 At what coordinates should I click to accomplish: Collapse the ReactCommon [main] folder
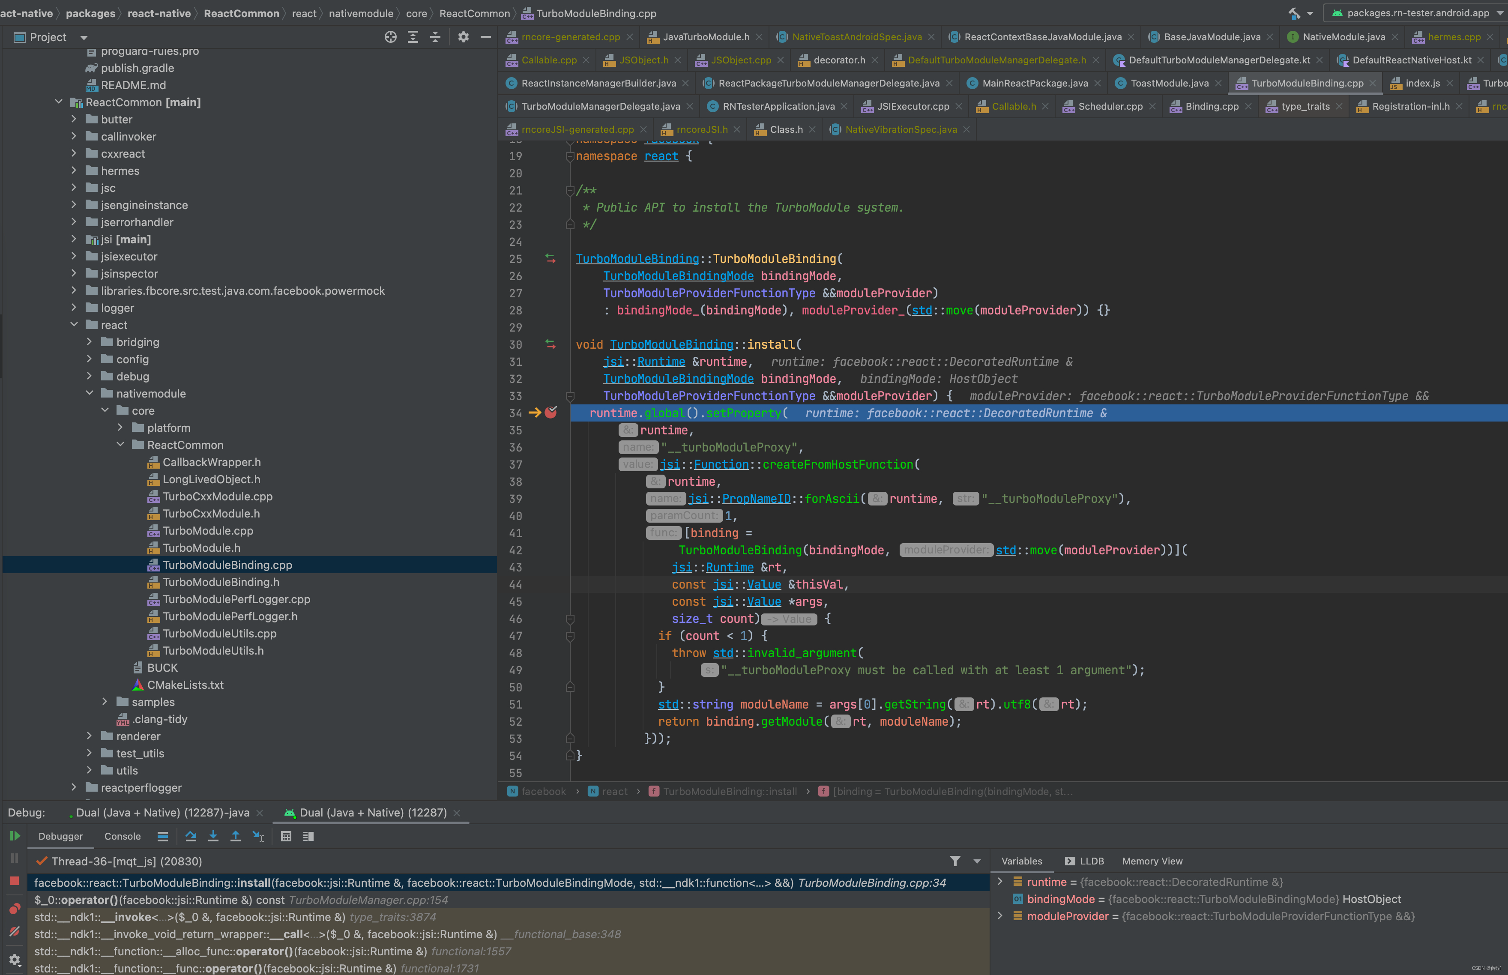pos(59,102)
